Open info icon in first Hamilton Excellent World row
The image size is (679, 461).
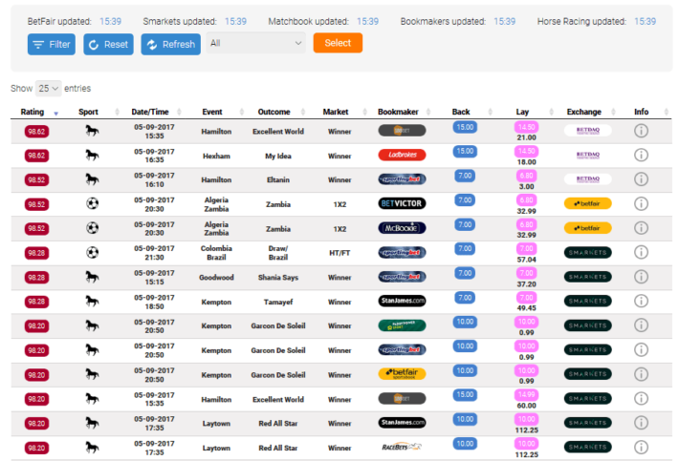641,131
